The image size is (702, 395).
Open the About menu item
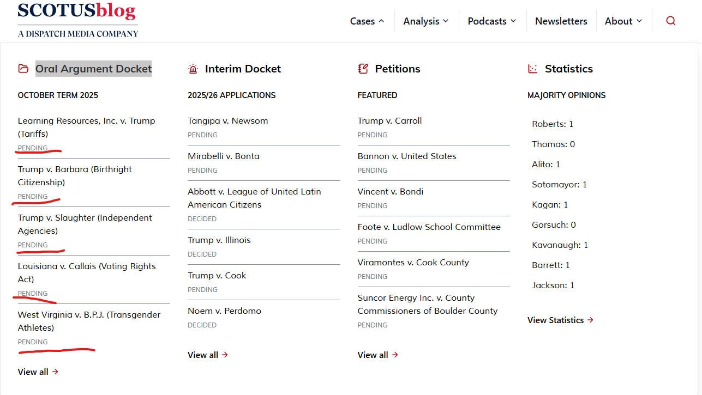coord(619,21)
